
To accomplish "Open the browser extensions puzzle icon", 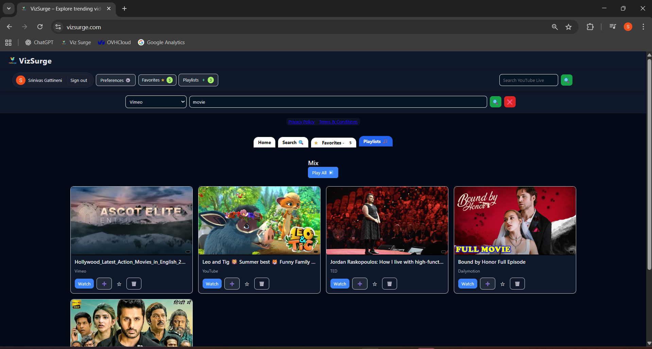I will (x=590, y=27).
